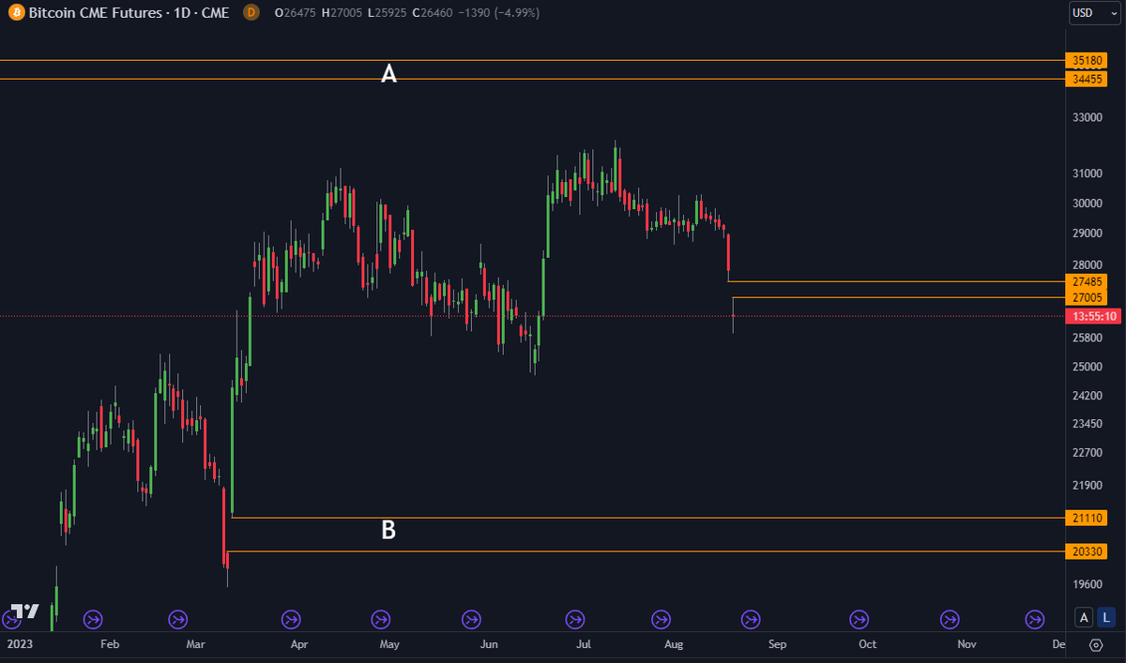Click the 24200 price axis label
Viewport: 1126px width, 663px height.
pos(1088,395)
